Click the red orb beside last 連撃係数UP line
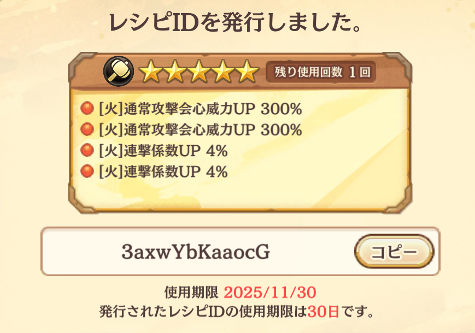The width and height of the screenshot is (475, 333). click(x=87, y=171)
